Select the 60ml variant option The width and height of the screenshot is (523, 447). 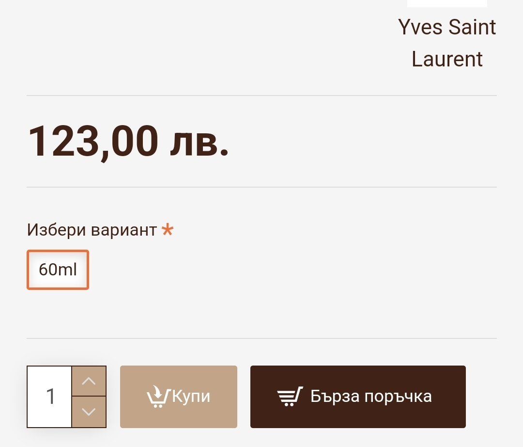(x=58, y=270)
